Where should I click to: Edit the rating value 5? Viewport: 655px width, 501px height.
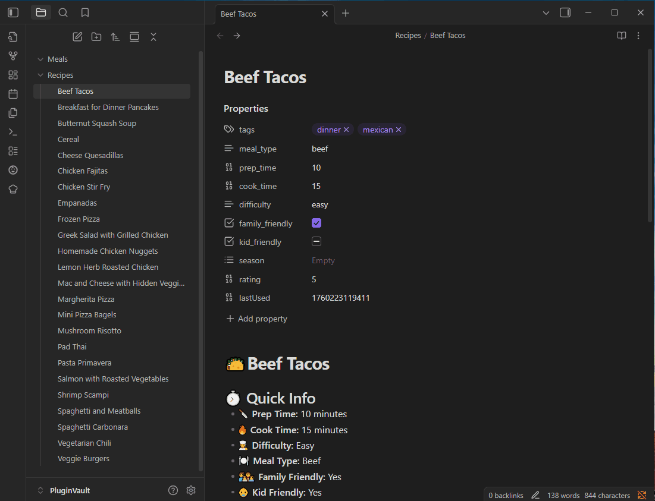(x=314, y=279)
